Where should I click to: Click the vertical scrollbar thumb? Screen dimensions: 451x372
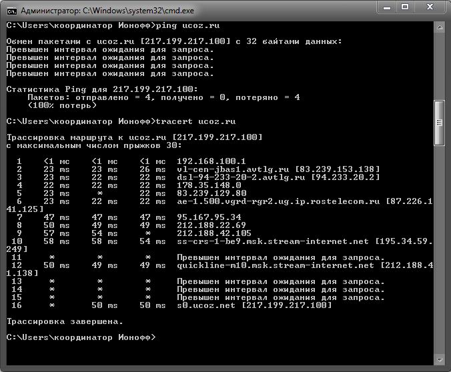(x=439, y=123)
